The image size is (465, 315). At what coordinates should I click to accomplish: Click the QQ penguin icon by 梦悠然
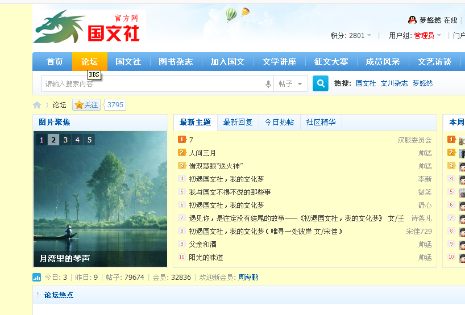point(412,20)
